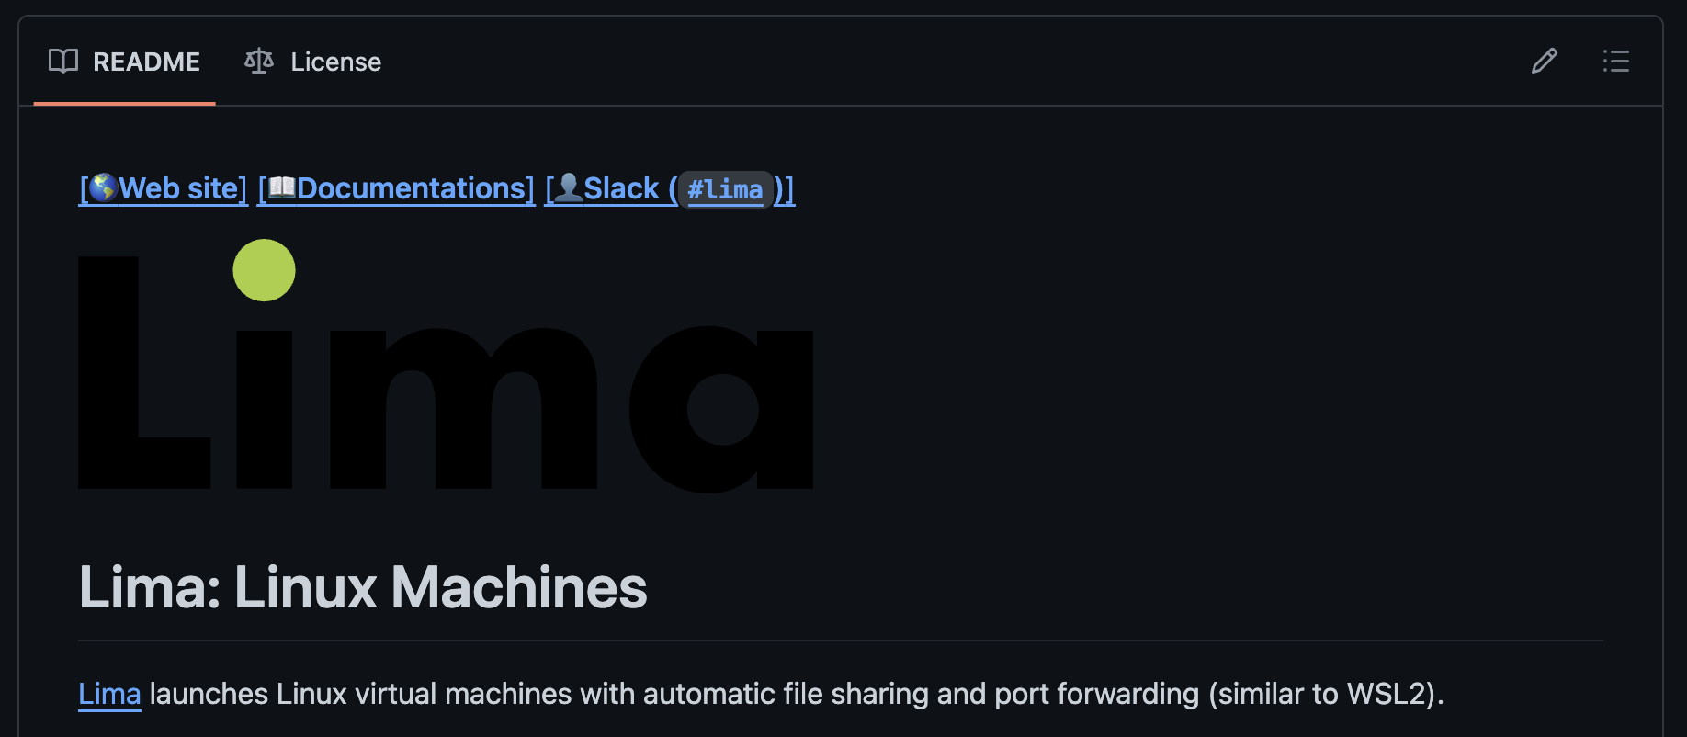
Task: Click the open book icon beside README
Action: click(62, 61)
